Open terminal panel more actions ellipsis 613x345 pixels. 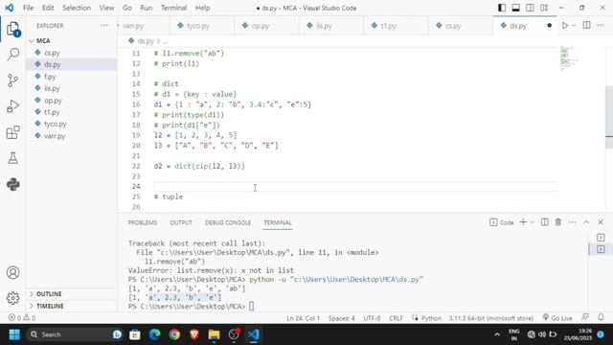click(x=573, y=222)
